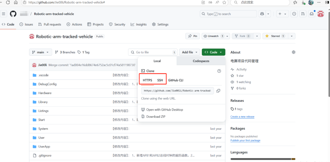The height and width of the screenshot is (162, 330).
Task: Open the Add file dropdown
Action: (190, 52)
